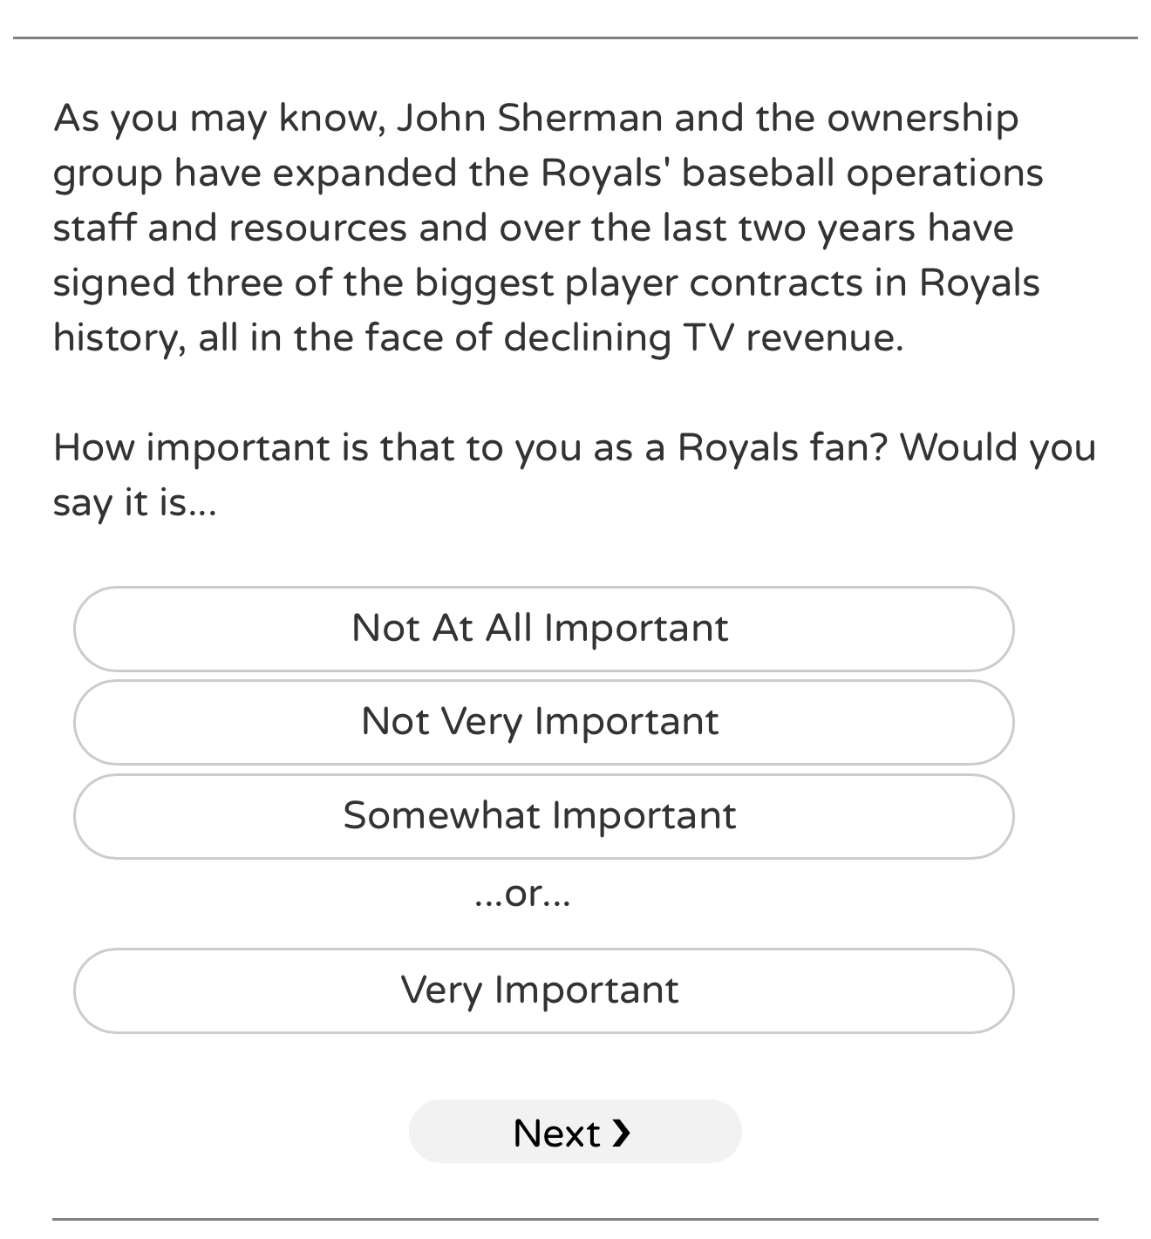Click the words "staff and resources"
1151x1239 pixels.
pyautogui.click(x=229, y=228)
